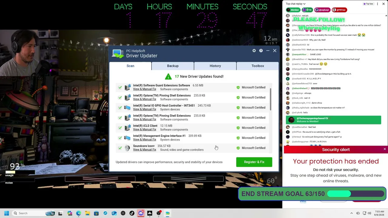Open OneDrive cloud icon in system tray
This screenshot has width=388, height=218.
358,213
